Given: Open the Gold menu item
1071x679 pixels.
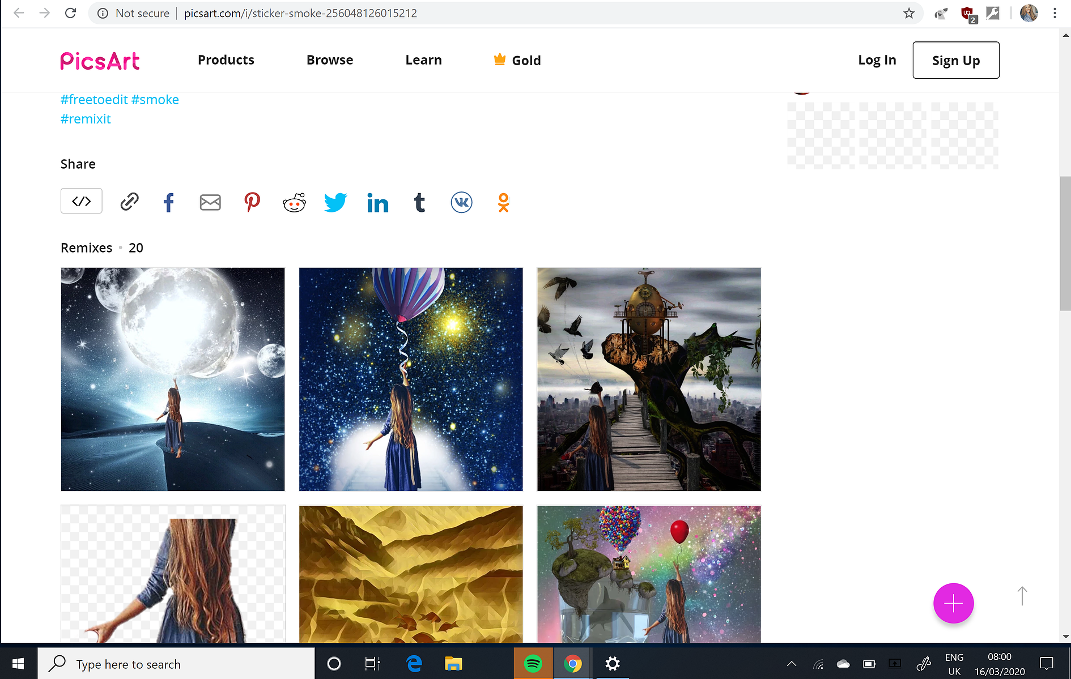Looking at the screenshot, I should coord(517,60).
